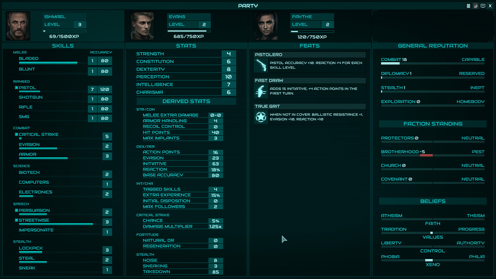Expand the STEALTH skills category
The image size is (496, 279).
pos(22,241)
